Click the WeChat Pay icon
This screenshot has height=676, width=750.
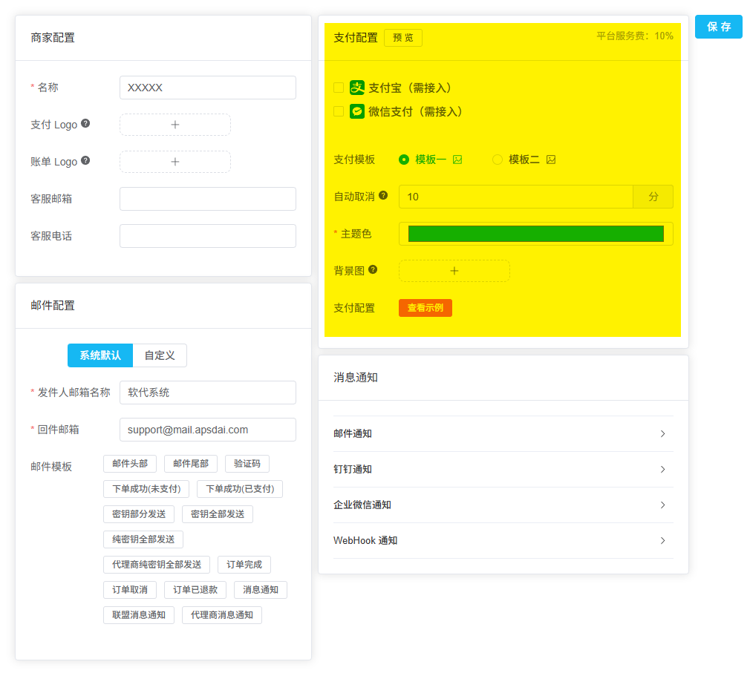(358, 112)
